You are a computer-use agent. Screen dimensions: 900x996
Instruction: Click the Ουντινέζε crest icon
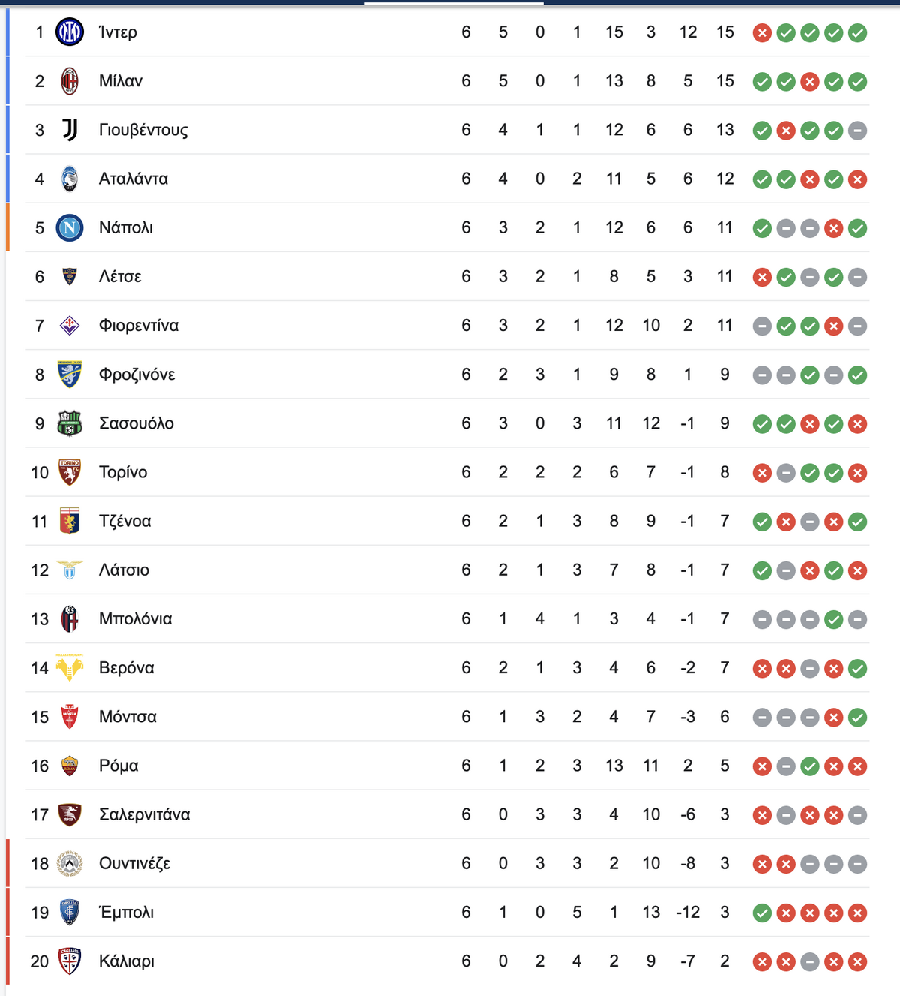coord(70,864)
